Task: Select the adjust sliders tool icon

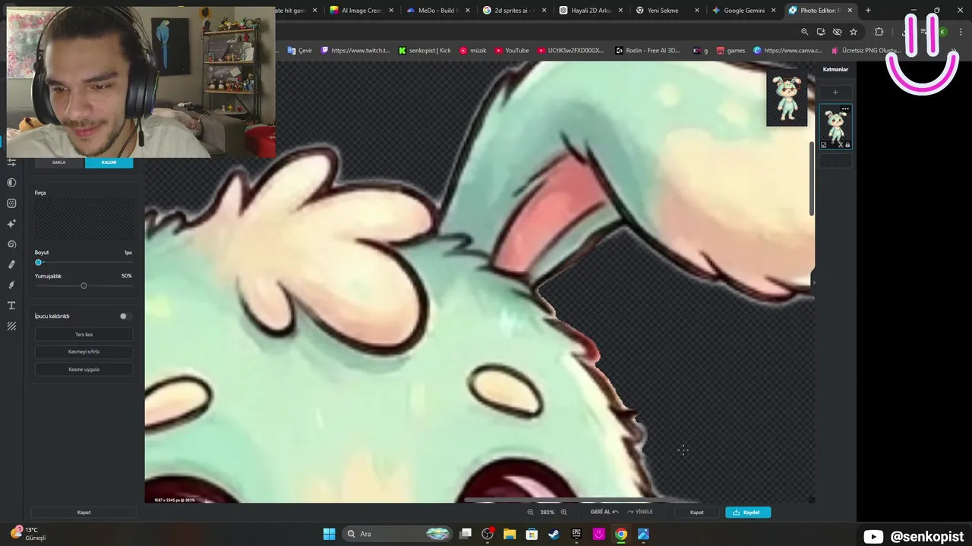Action: (x=11, y=162)
